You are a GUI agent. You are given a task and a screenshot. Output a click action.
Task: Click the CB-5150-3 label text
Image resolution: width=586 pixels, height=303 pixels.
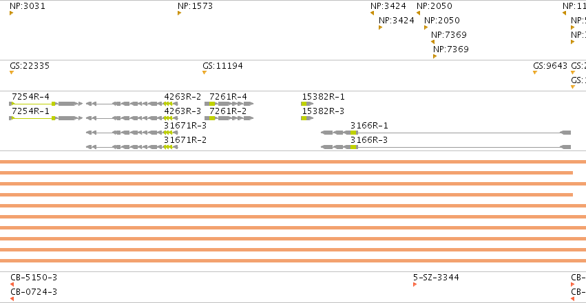point(34,278)
